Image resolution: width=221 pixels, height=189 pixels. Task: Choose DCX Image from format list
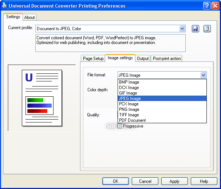162,88
